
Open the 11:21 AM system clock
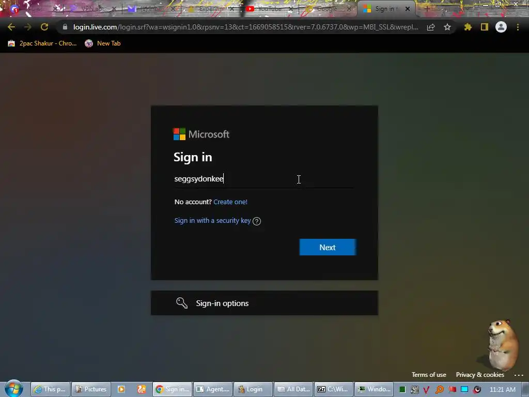point(502,390)
